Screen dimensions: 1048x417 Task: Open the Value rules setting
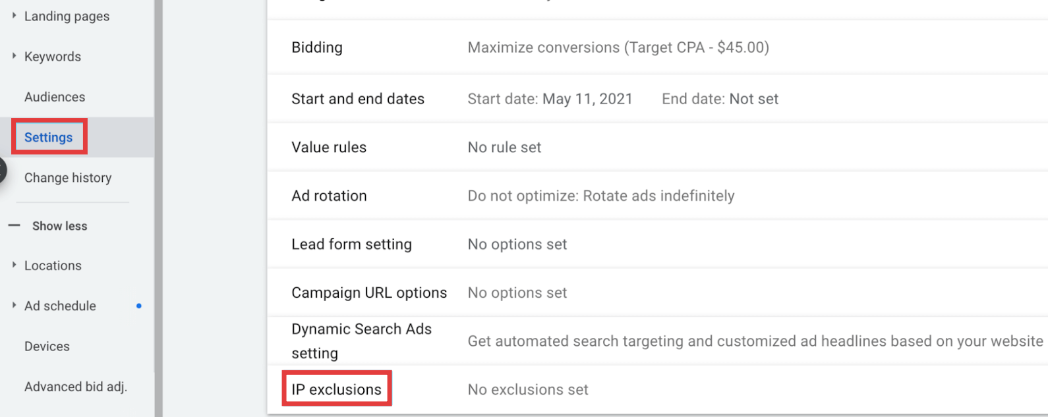tap(657, 148)
